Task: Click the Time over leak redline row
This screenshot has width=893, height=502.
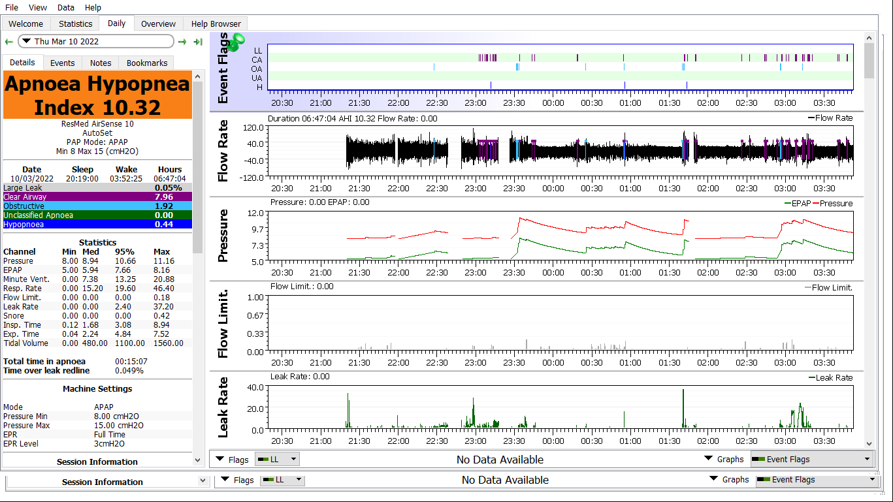Action: pos(98,371)
